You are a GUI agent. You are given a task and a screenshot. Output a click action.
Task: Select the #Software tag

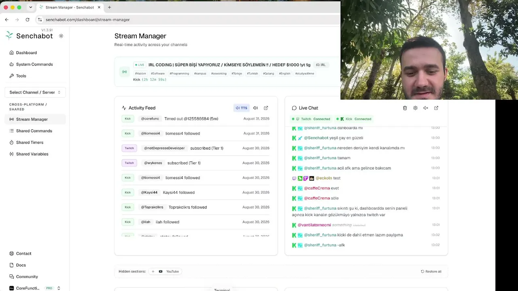158,74
